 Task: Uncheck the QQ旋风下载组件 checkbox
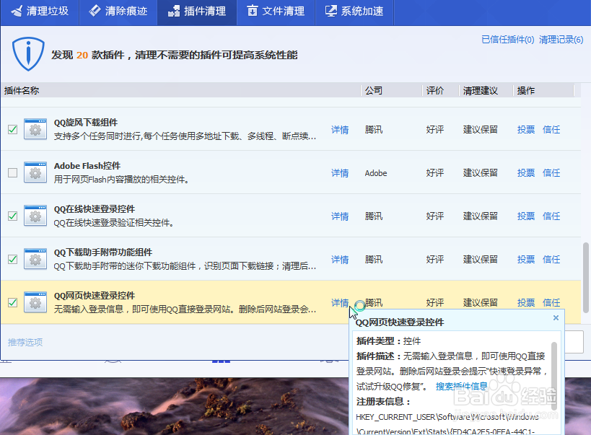point(12,130)
